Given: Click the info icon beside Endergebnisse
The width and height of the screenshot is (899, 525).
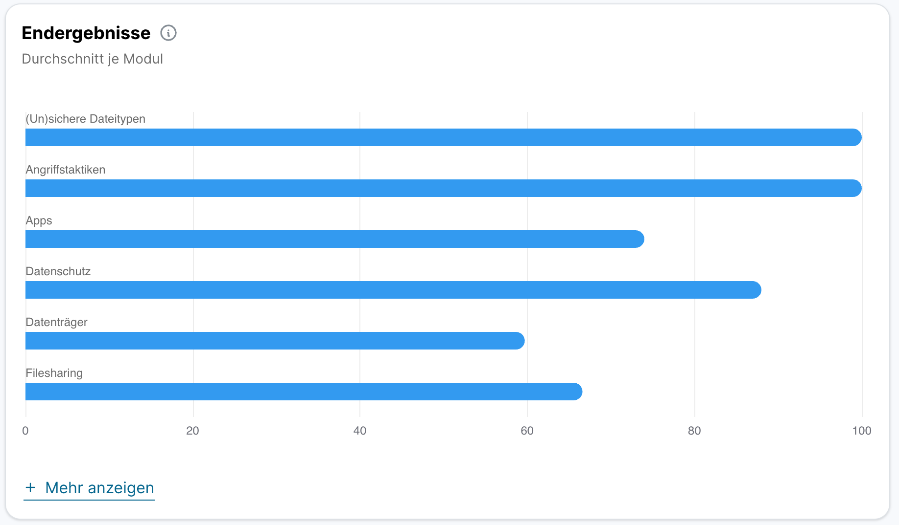Looking at the screenshot, I should pyautogui.click(x=168, y=33).
